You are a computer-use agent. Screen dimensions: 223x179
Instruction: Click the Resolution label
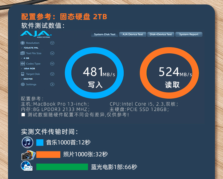point(33,43)
